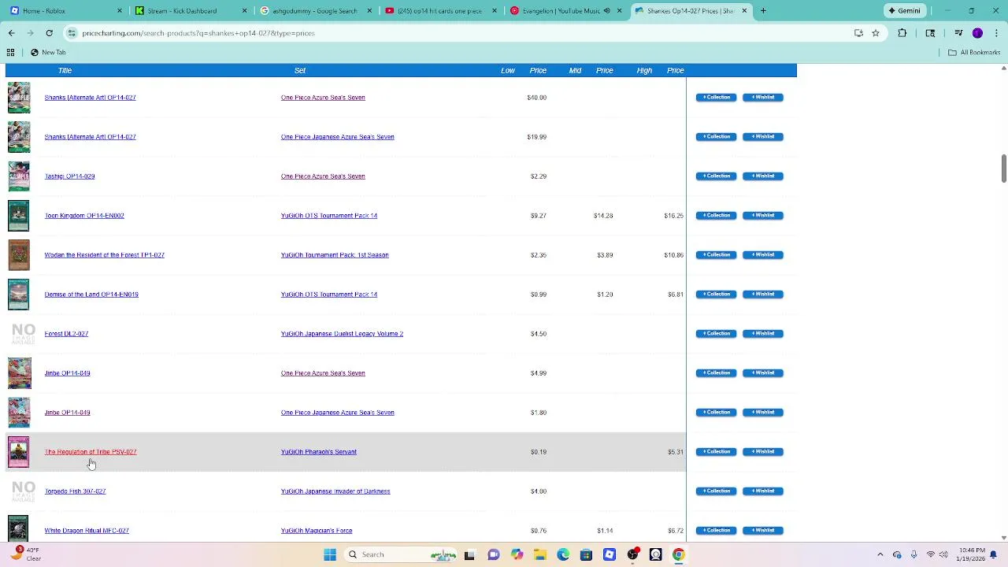Open Toon Kingdom card thumbnail

pyautogui.click(x=19, y=216)
